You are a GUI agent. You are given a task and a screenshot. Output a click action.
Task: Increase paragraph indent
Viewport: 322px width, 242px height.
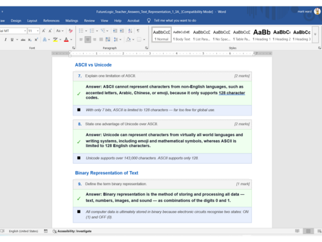(122, 31)
